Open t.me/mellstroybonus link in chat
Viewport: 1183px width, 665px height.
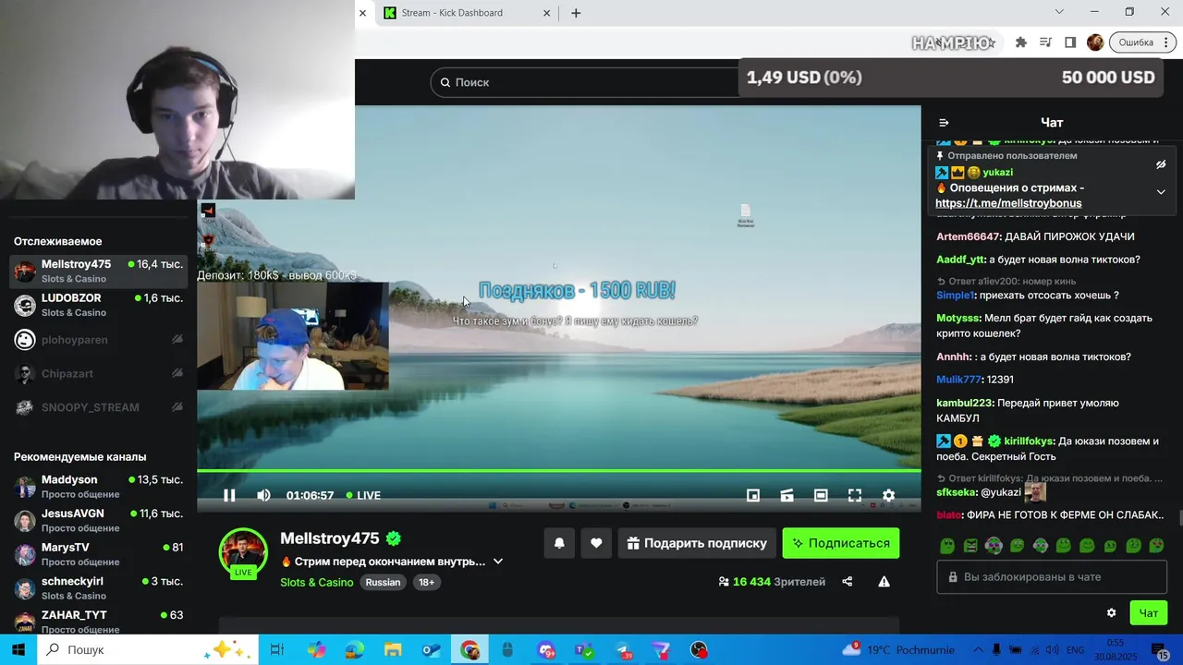click(1008, 203)
